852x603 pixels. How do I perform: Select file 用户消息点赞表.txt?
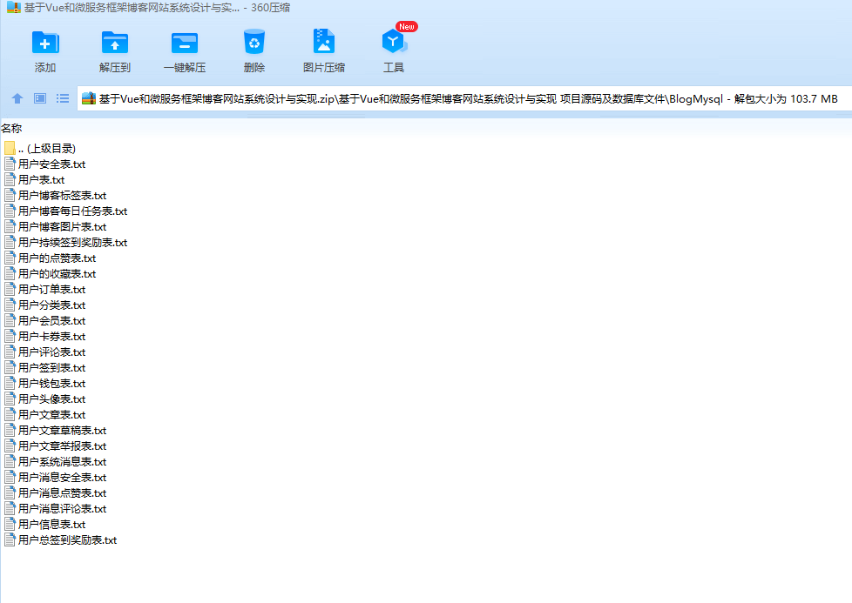(56, 494)
